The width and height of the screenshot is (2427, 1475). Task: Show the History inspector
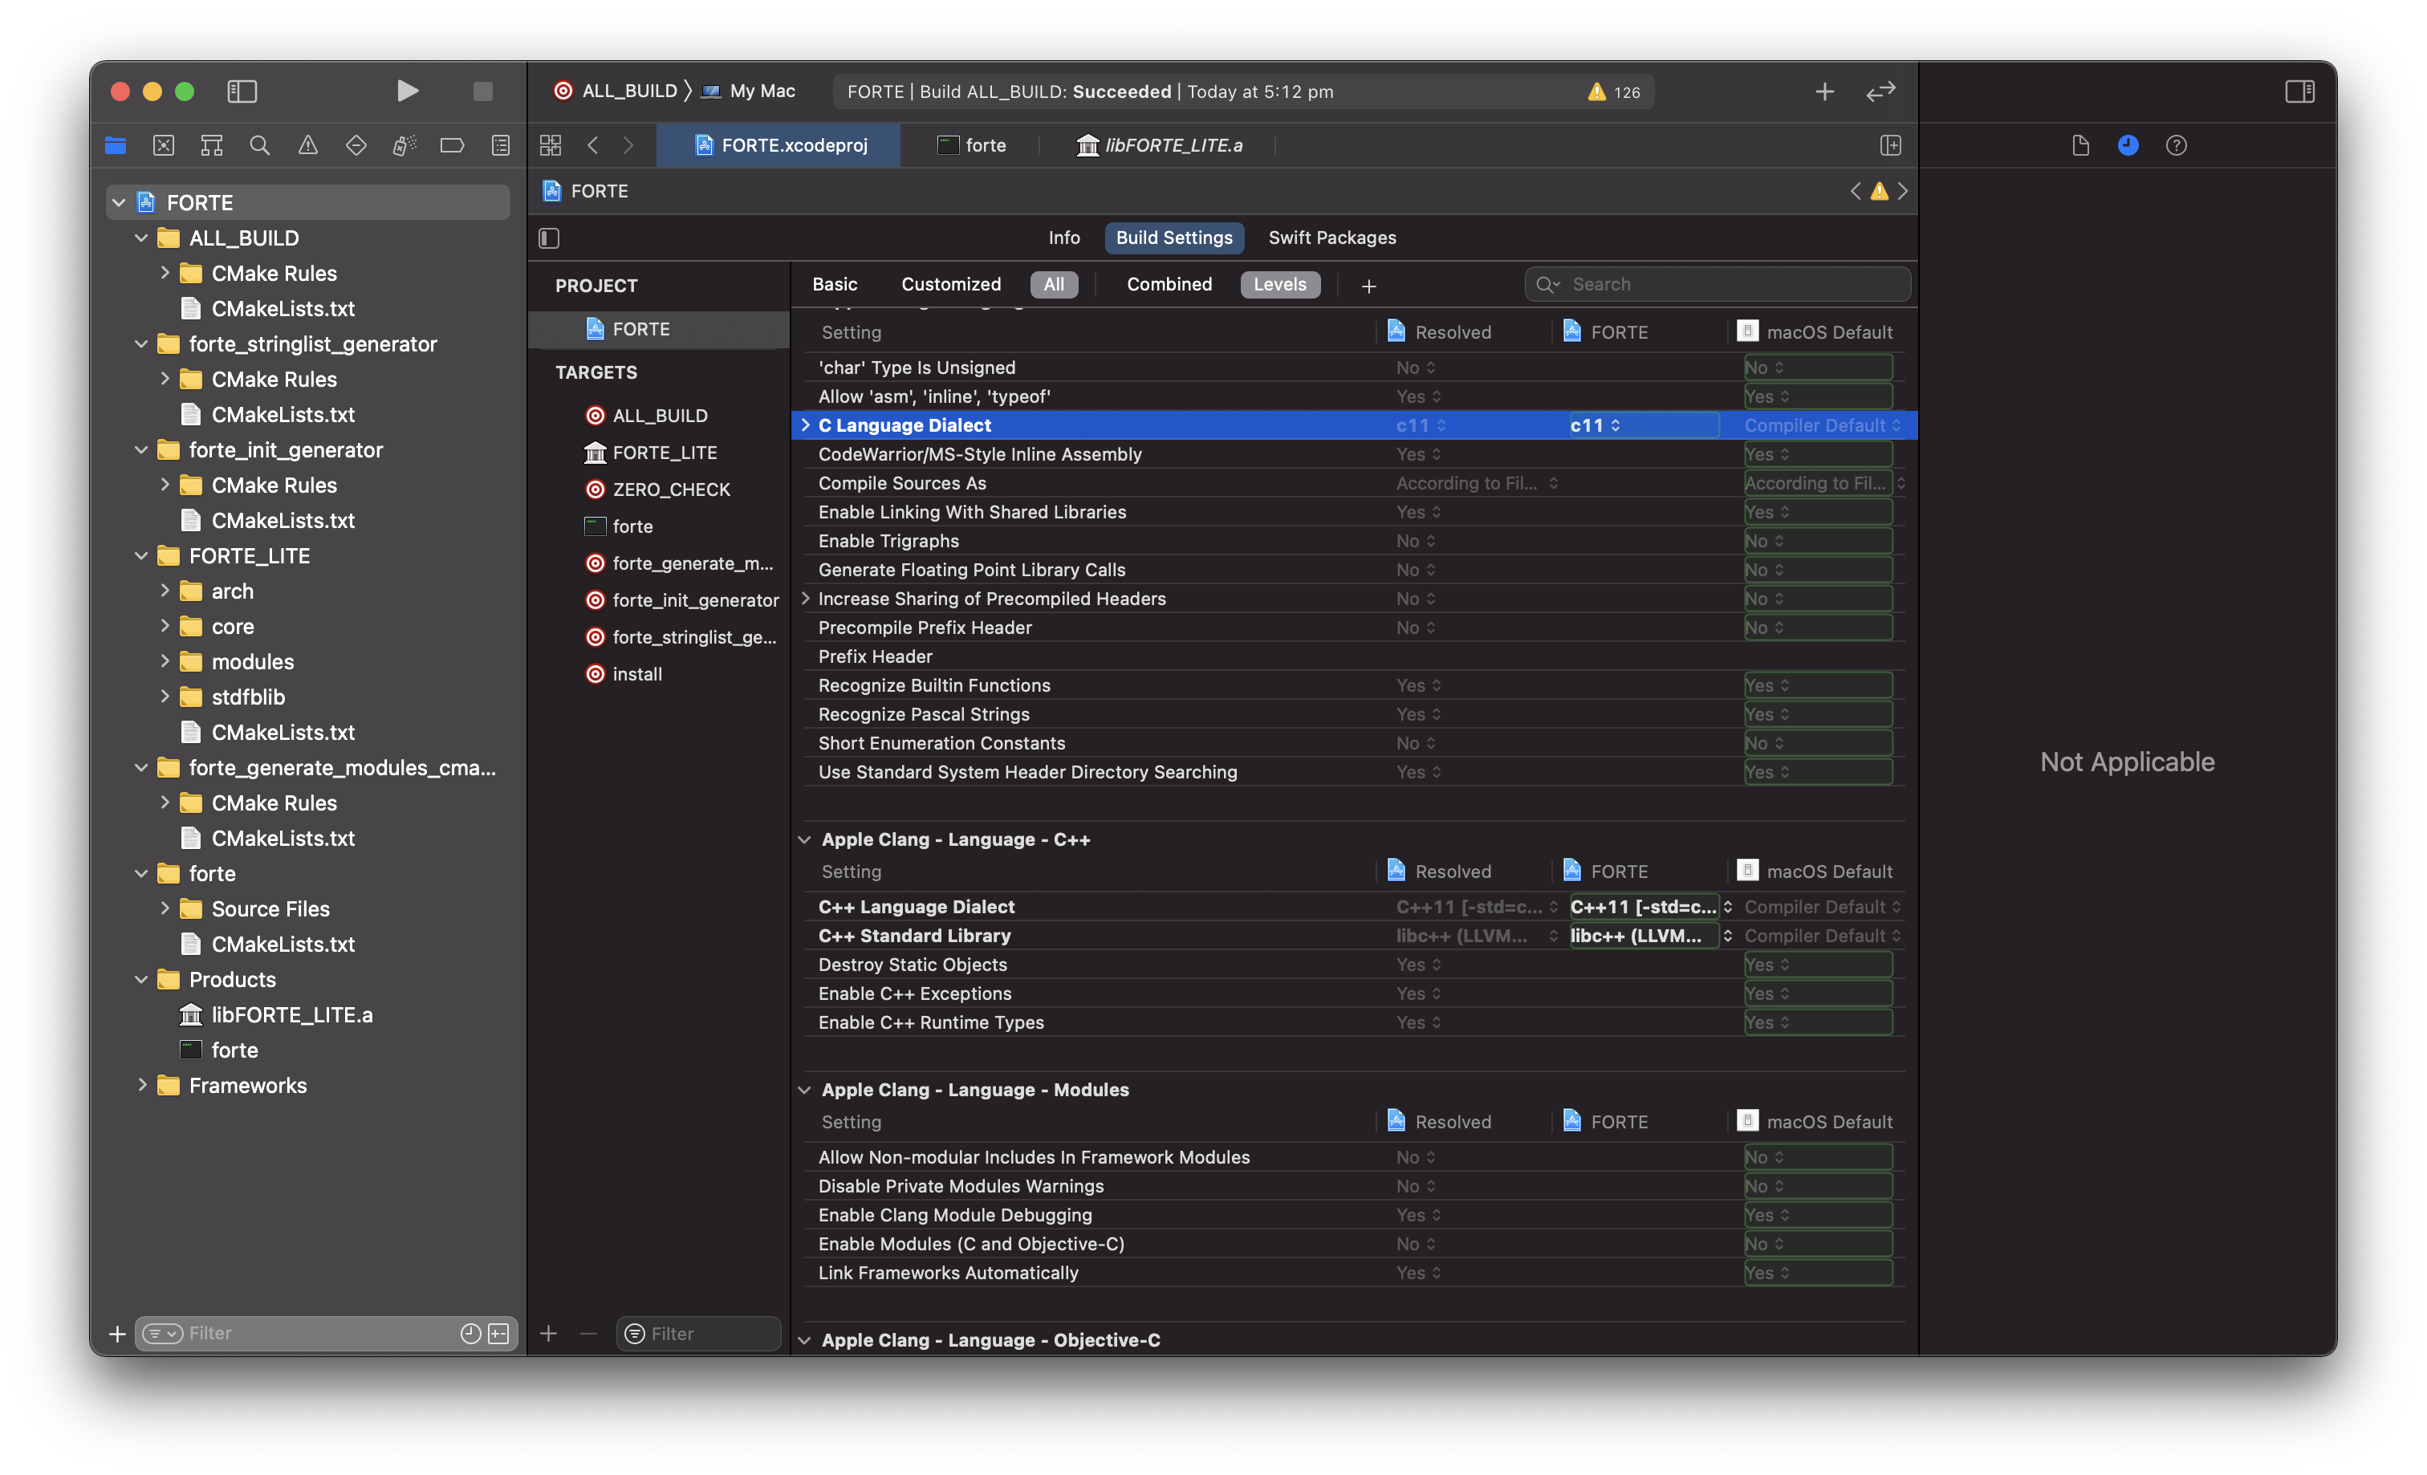click(x=2128, y=146)
